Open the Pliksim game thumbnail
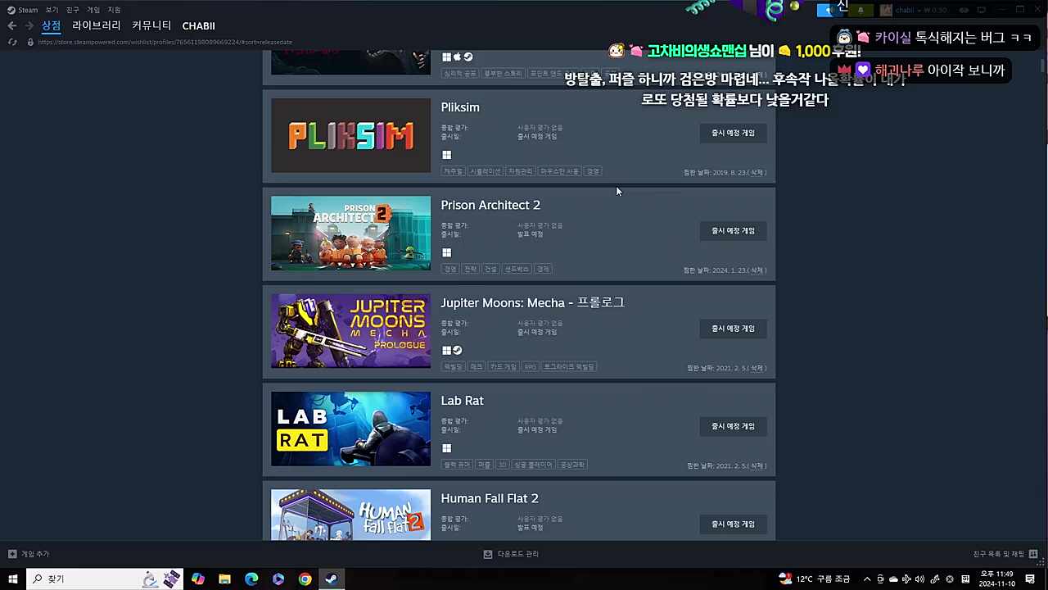This screenshot has width=1048, height=590. pyautogui.click(x=350, y=136)
